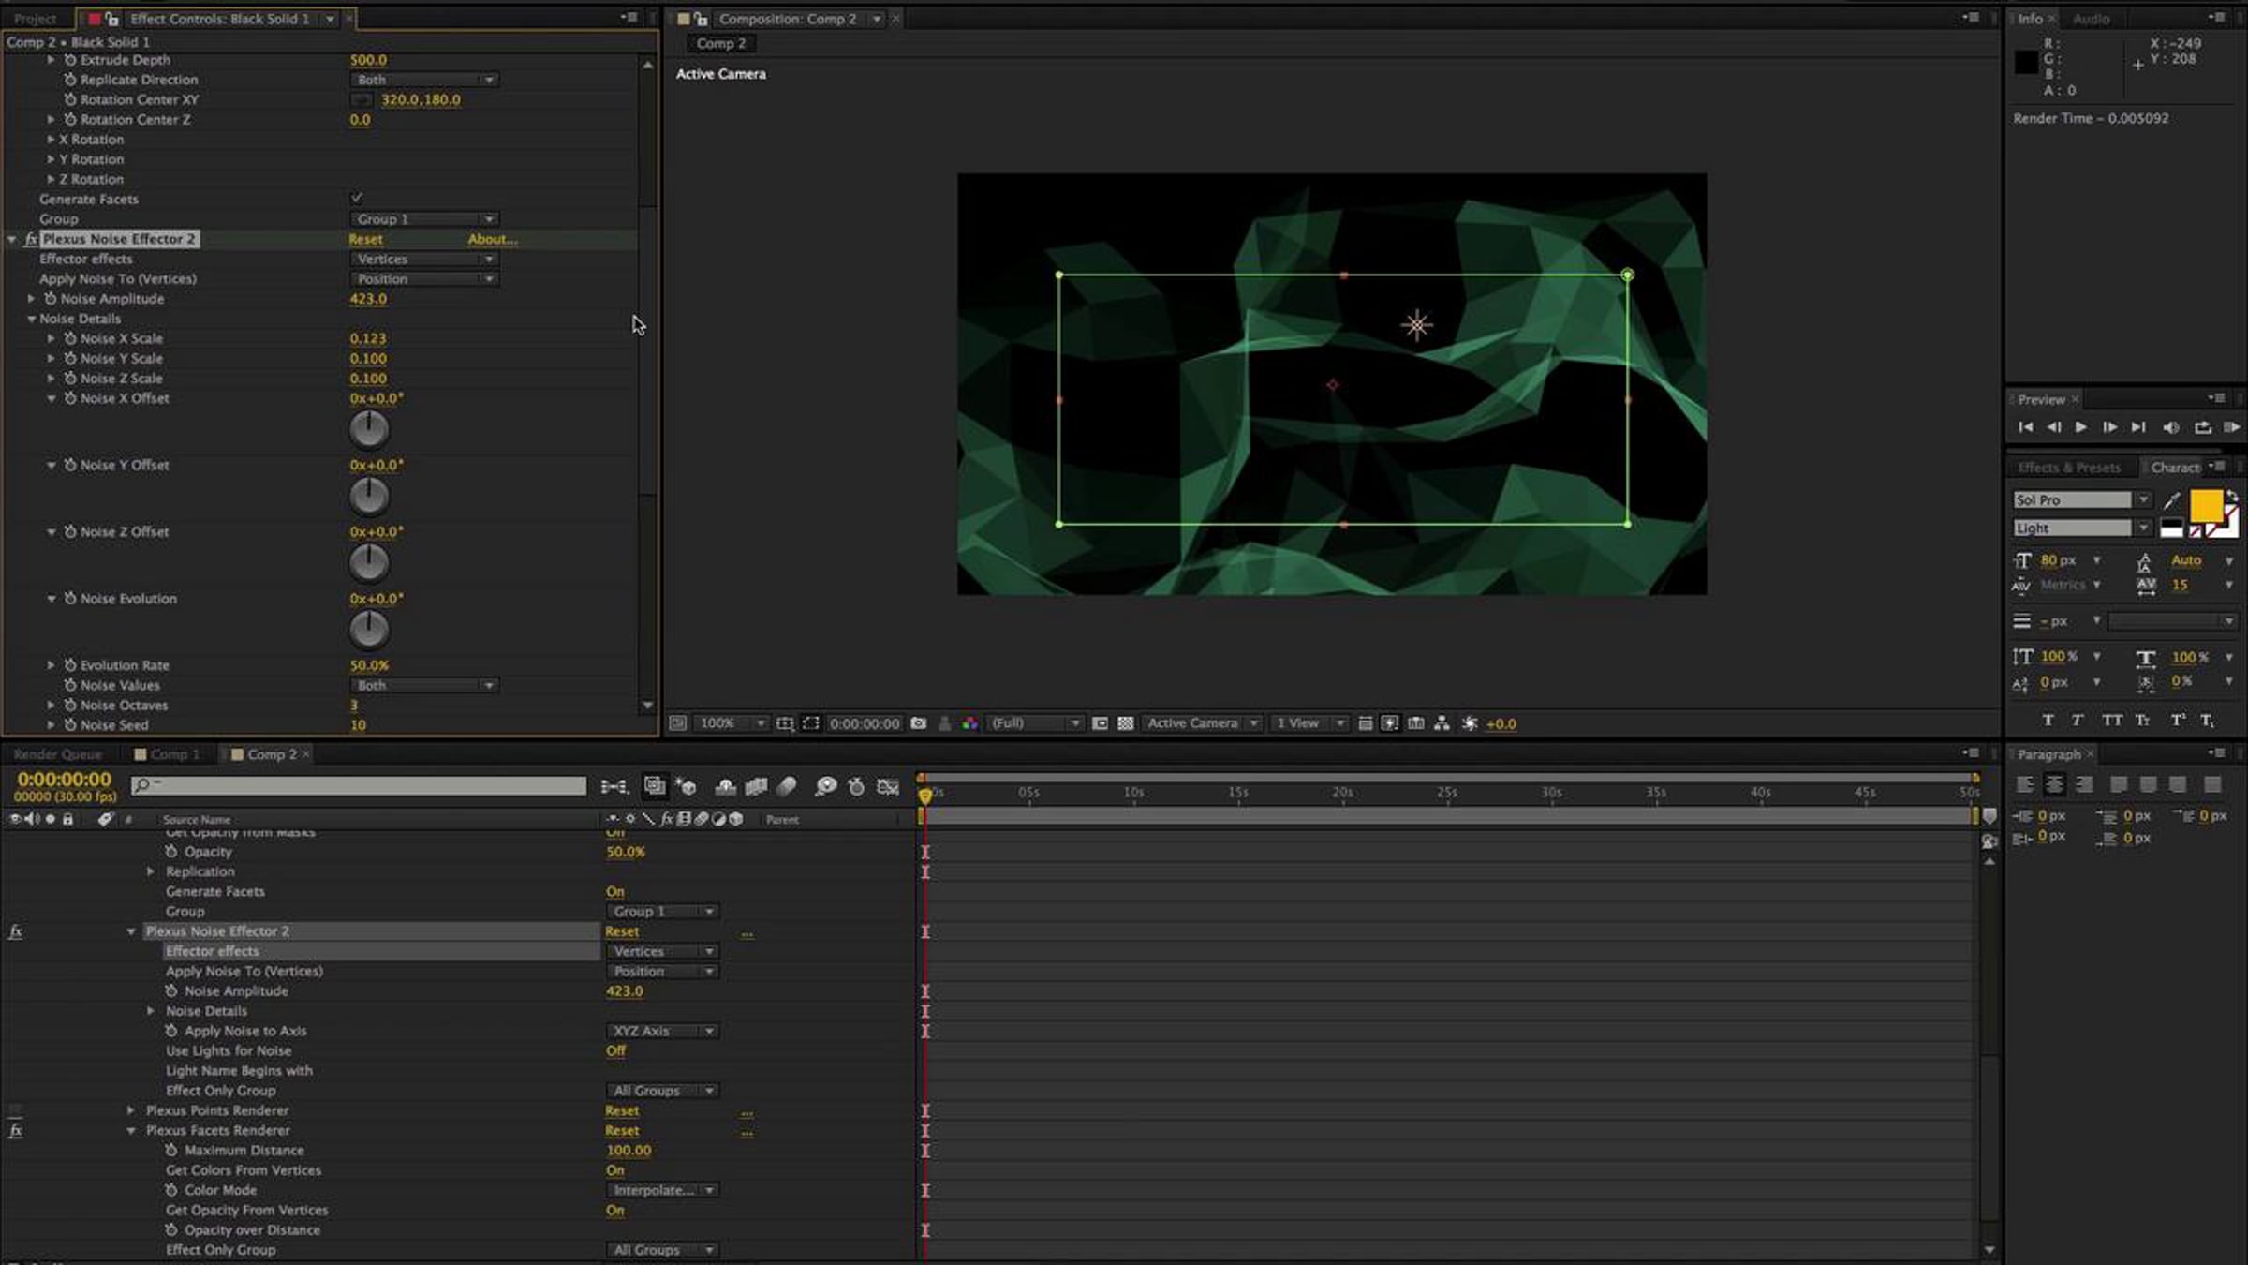Collapse Noise Details group in Effect Controls
This screenshot has width=2248, height=1265.
[31, 319]
